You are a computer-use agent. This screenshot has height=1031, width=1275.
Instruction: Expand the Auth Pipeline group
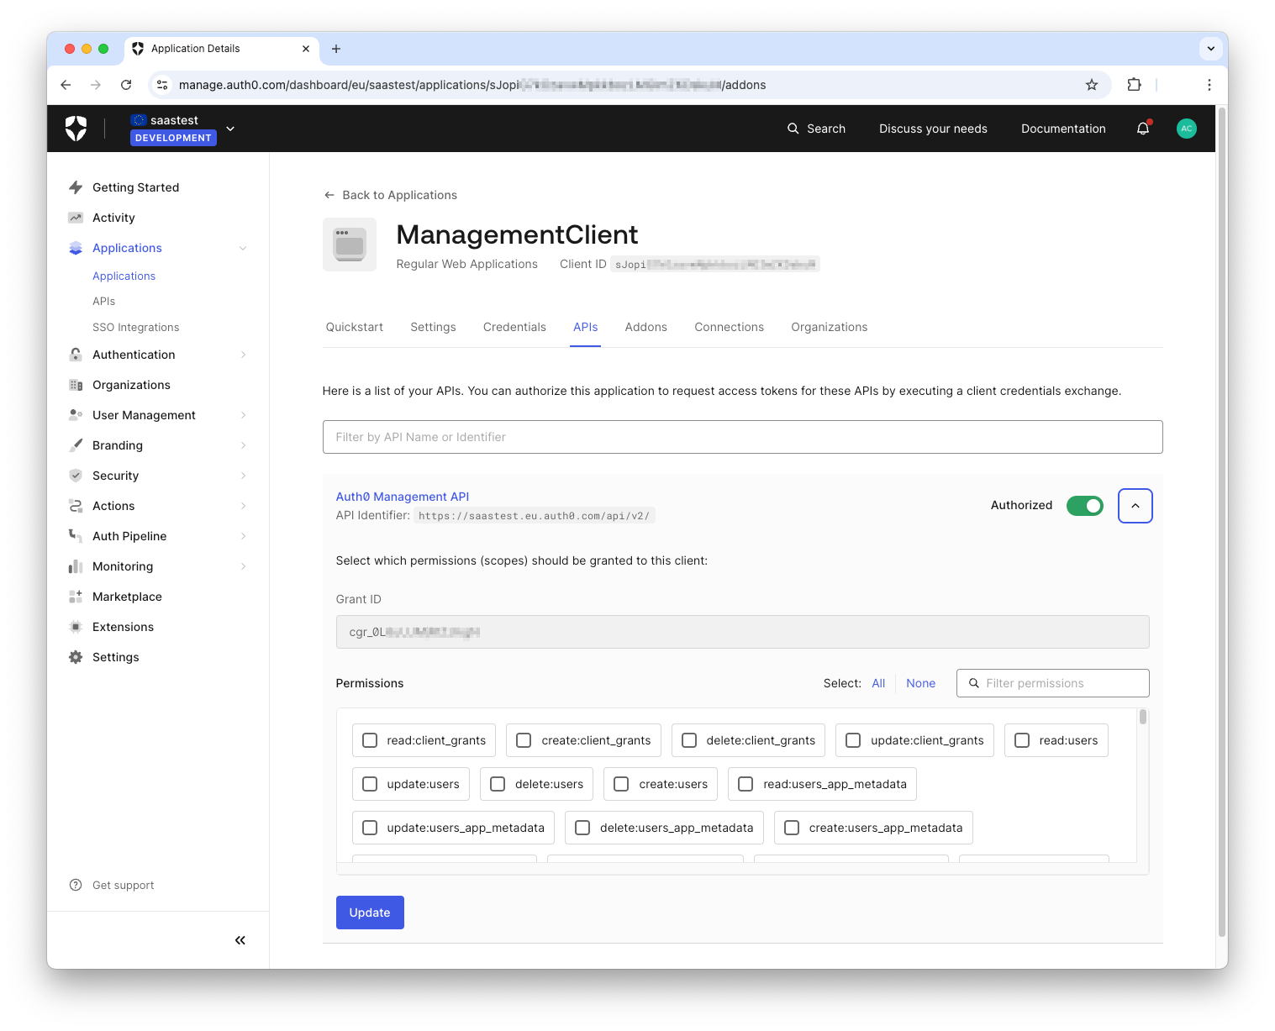click(243, 536)
